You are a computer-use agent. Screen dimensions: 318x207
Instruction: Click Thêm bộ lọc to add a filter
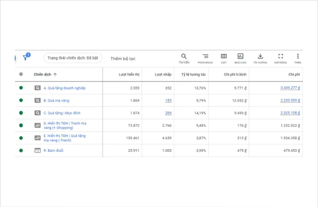point(123,59)
